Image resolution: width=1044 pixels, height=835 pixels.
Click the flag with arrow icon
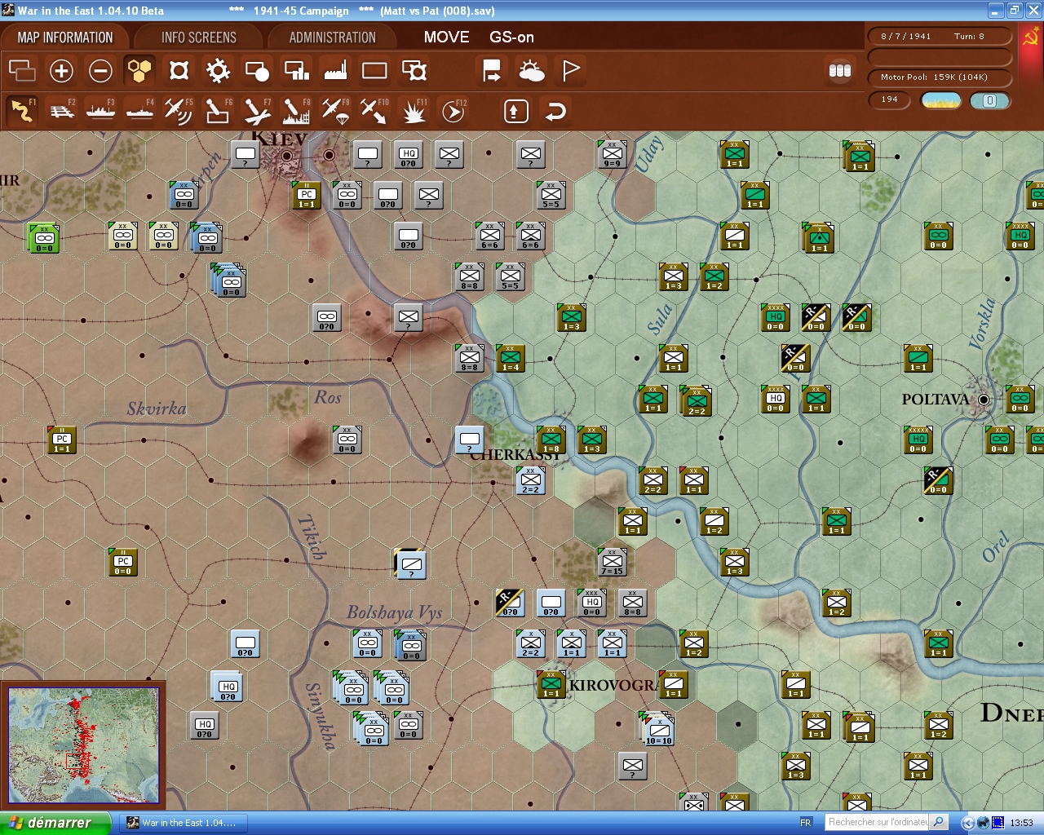coord(492,71)
